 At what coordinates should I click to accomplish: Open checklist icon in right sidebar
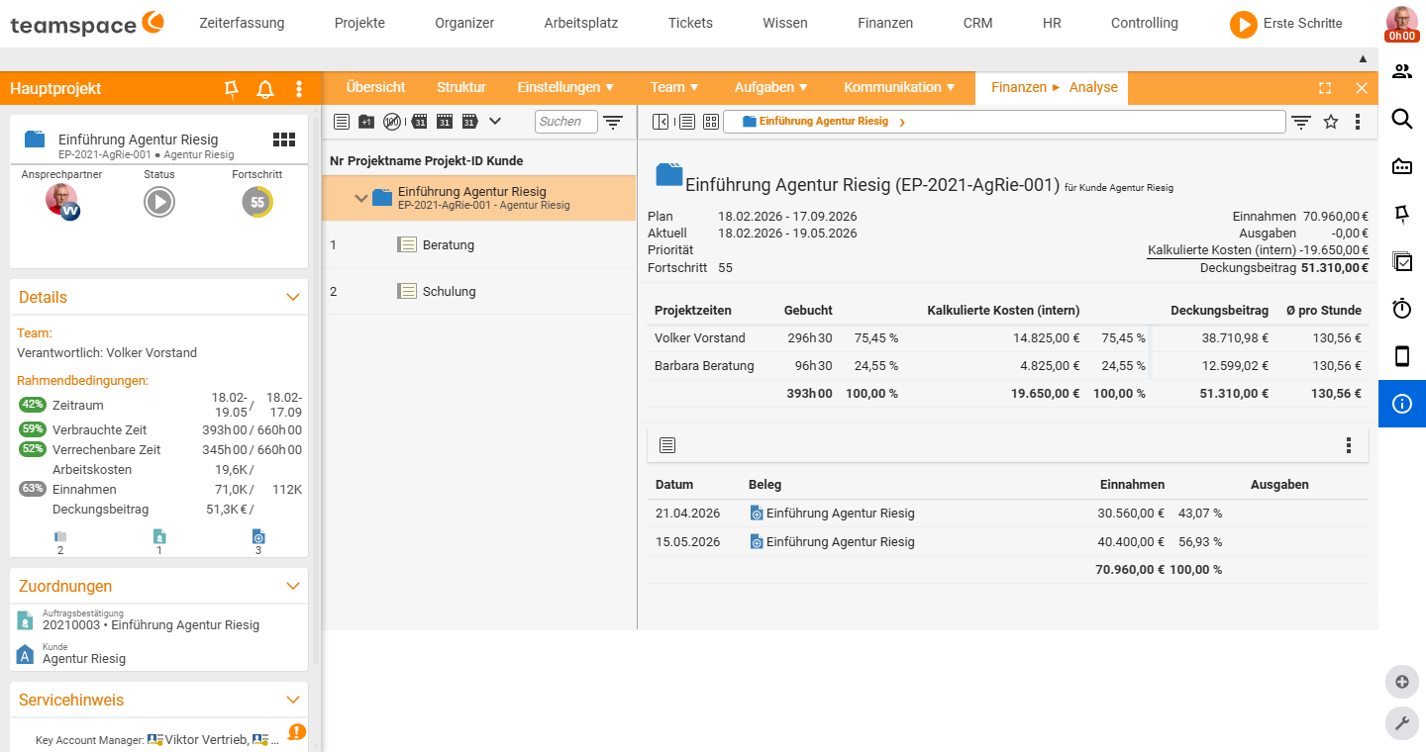pos(1402,261)
